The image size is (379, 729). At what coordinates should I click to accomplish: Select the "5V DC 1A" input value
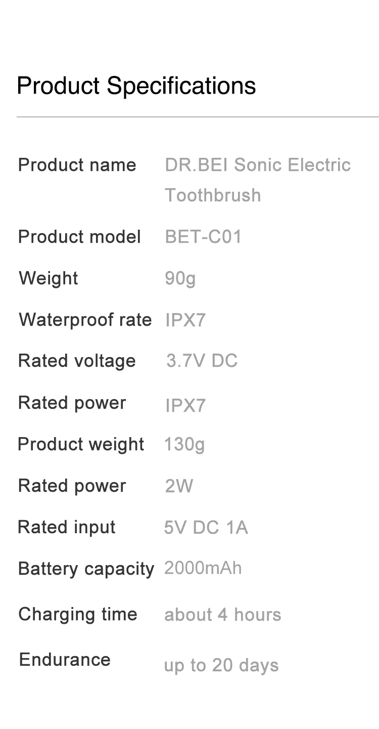206,528
